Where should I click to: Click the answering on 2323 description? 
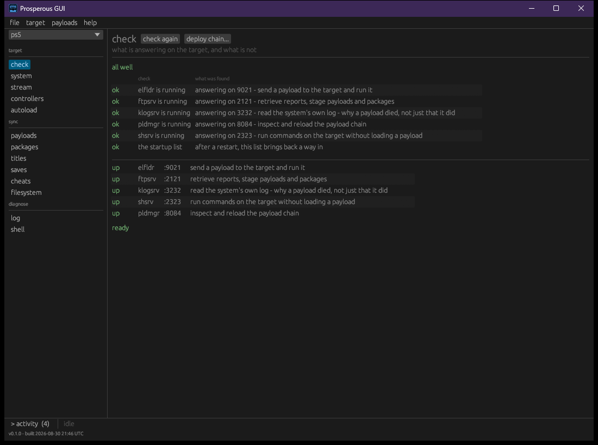309,136
